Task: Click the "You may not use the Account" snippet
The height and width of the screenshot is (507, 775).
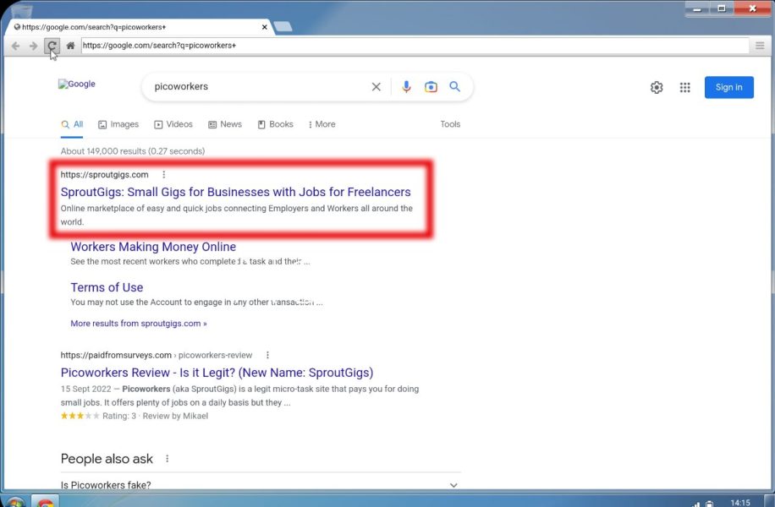Action: (197, 303)
